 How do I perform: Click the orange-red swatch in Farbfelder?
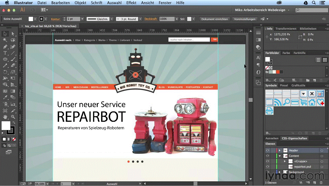278,72
